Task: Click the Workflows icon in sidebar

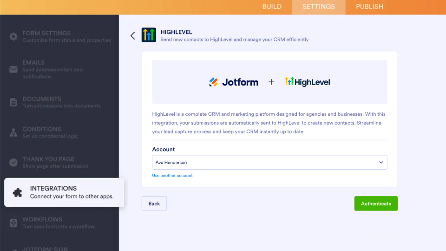Action: [13, 223]
